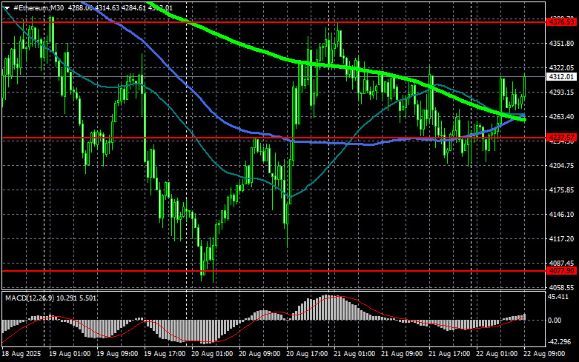The width and height of the screenshot is (579, 362).
Task: Select the bottom red horizontal line at 4077.90
Action: pos(274,271)
